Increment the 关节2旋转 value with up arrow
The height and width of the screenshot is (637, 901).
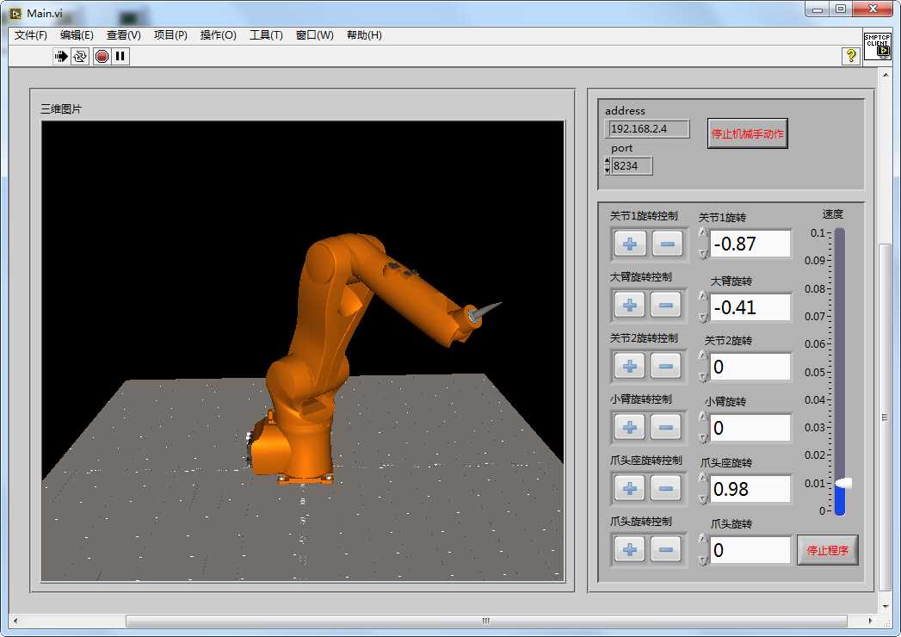tap(703, 356)
